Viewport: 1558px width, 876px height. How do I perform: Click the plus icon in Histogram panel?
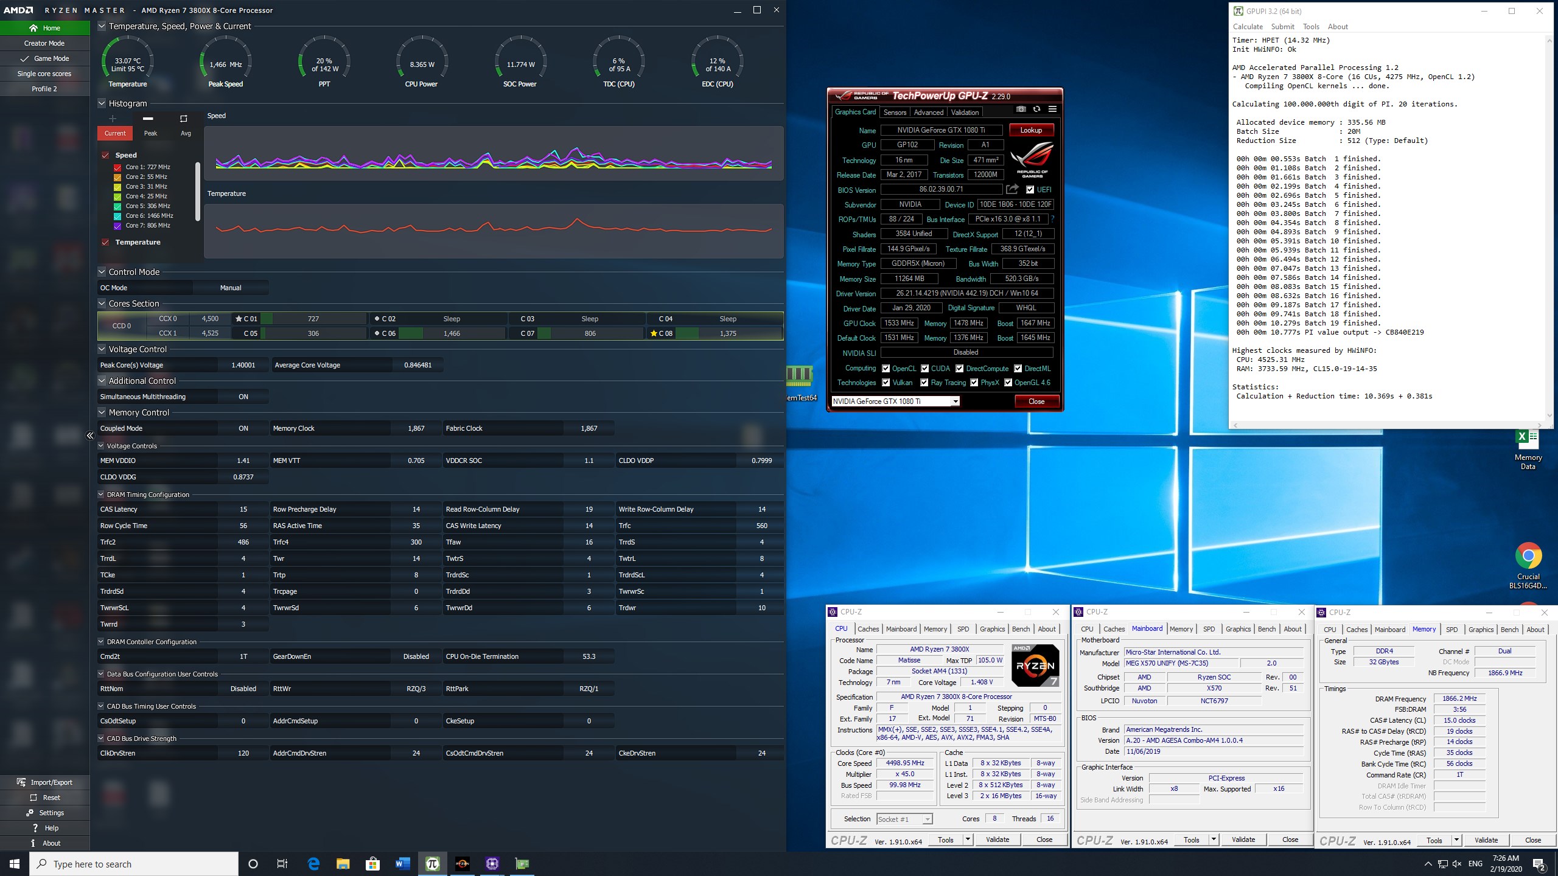[x=113, y=119]
